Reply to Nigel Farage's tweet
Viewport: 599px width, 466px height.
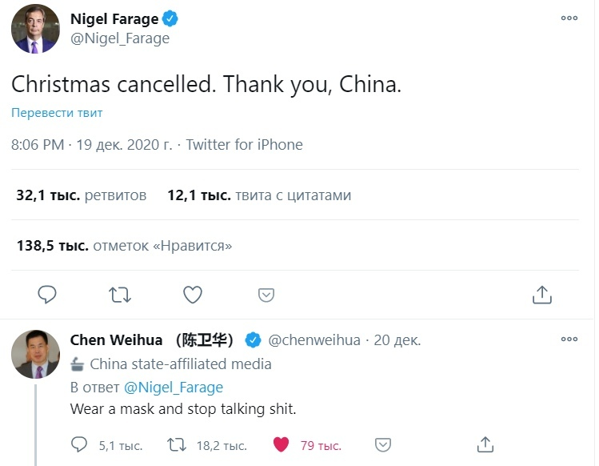coord(47,295)
